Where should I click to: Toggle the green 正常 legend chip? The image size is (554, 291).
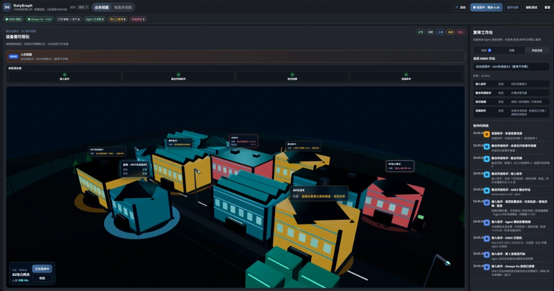(x=420, y=32)
